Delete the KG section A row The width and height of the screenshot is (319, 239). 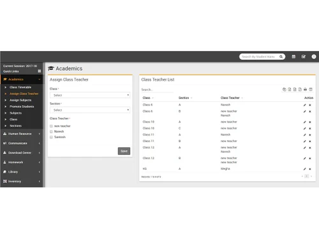pos(310,169)
